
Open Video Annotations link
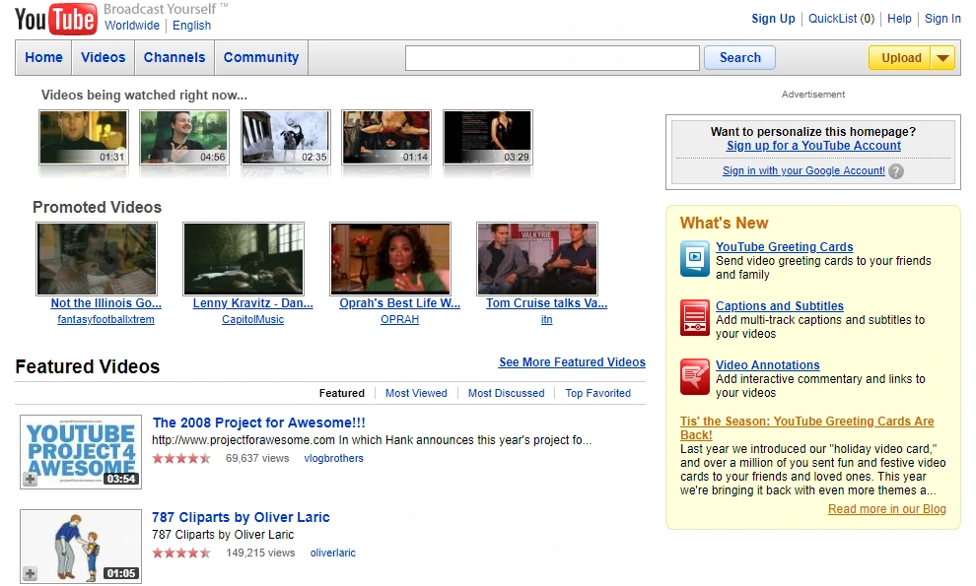[x=767, y=365]
